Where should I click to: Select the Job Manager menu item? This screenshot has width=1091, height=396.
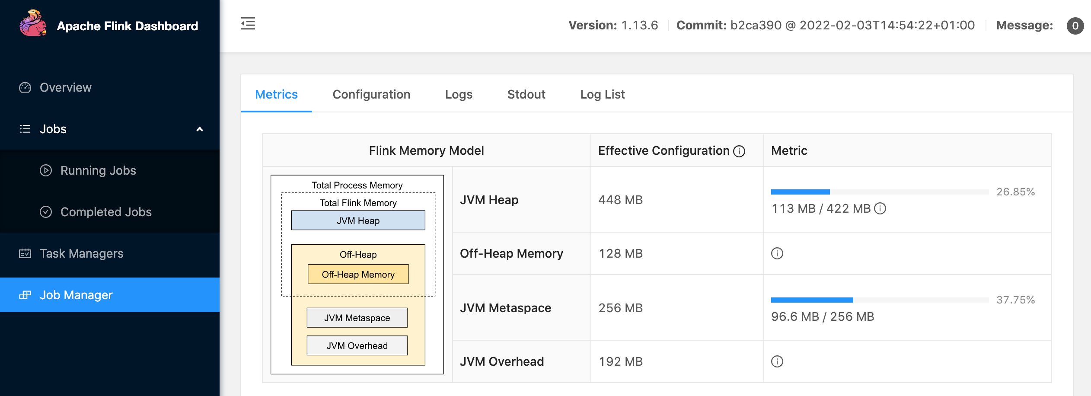click(110, 295)
